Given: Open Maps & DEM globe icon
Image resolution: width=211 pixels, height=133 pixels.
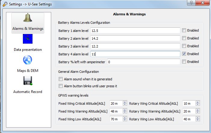Looking at the screenshot, I should pos(27,60).
